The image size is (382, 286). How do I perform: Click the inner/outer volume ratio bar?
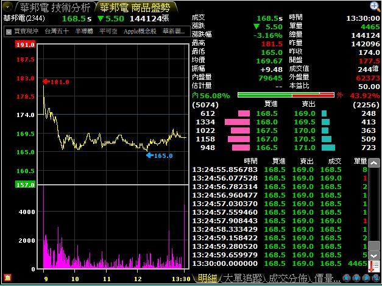[x=286, y=95]
